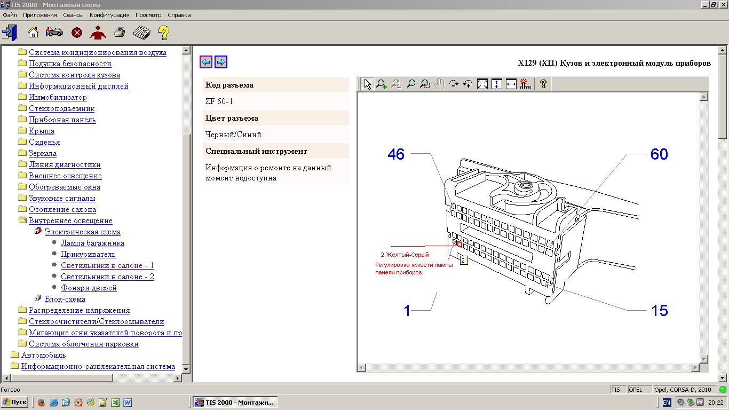Screen dimensions: 729x410
Task: Click the EN language indicator in the tray
Action: (x=667, y=403)
